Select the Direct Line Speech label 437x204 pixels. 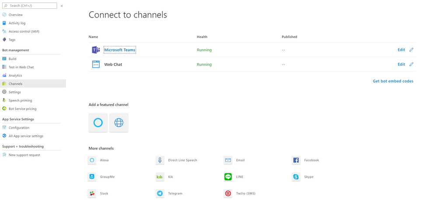point(182,160)
